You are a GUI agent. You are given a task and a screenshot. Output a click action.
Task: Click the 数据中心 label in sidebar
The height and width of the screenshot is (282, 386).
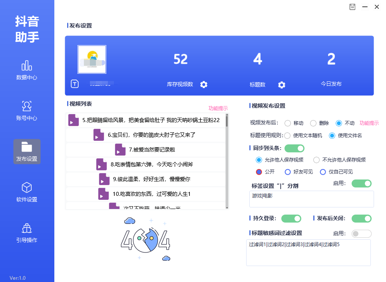pos(27,78)
